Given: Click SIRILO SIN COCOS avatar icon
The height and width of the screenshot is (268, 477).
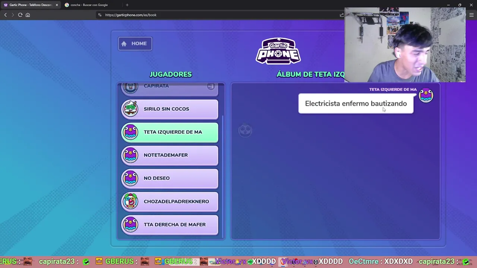Looking at the screenshot, I should 130,109.
